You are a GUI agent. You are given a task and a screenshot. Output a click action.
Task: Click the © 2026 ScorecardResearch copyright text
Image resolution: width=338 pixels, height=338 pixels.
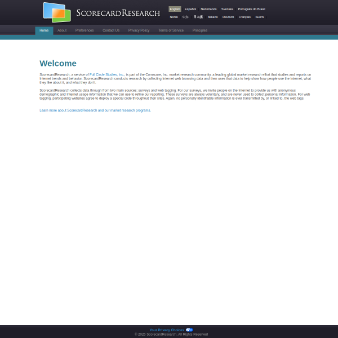[x=171, y=334]
